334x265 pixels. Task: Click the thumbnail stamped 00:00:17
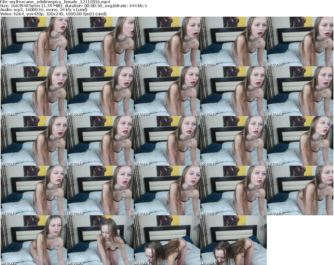[34, 190]
